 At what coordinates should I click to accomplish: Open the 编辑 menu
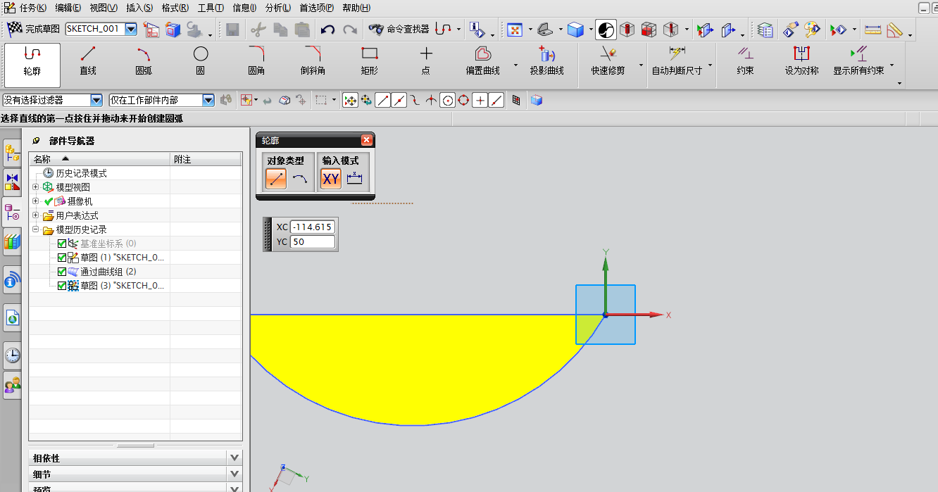pyautogui.click(x=68, y=8)
